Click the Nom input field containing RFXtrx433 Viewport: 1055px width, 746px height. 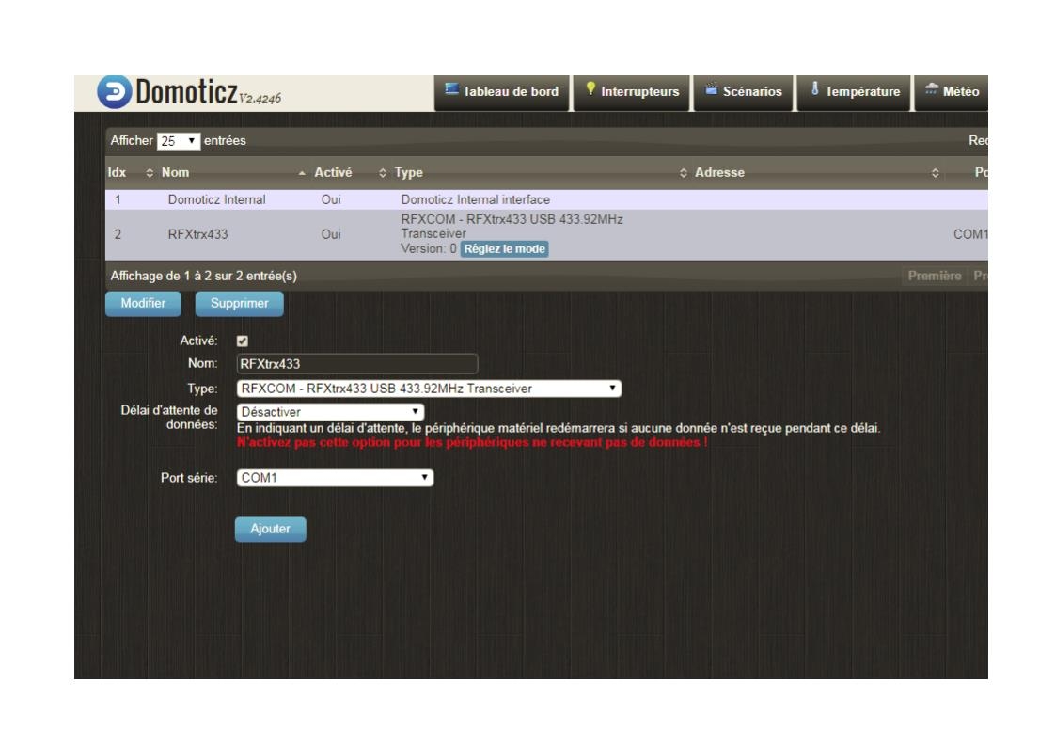pyautogui.click(x=357, y=363)
